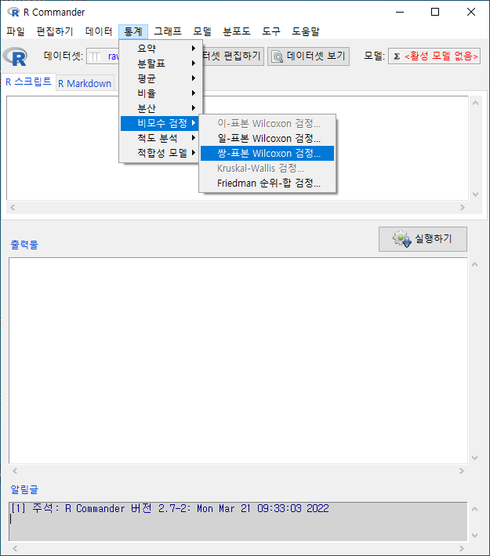Viewport: 490px width, 556px height.
Task: Expand the 비율 submenu
Action: coord(161,93)
